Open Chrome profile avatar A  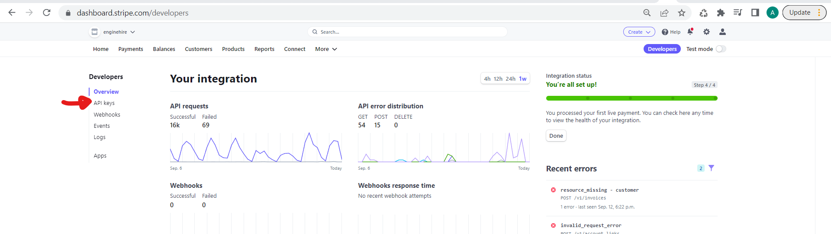[773, 13]
